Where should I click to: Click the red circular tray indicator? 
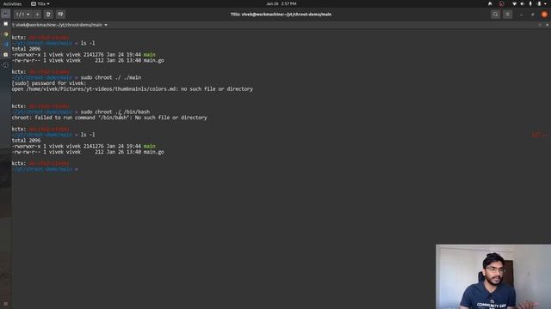[x=501, y=3]
